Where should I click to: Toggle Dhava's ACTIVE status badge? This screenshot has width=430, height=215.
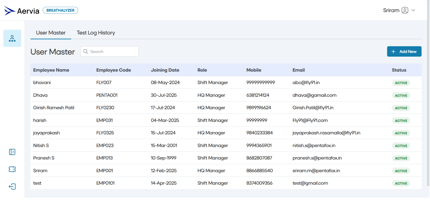(x=401, y=95)
